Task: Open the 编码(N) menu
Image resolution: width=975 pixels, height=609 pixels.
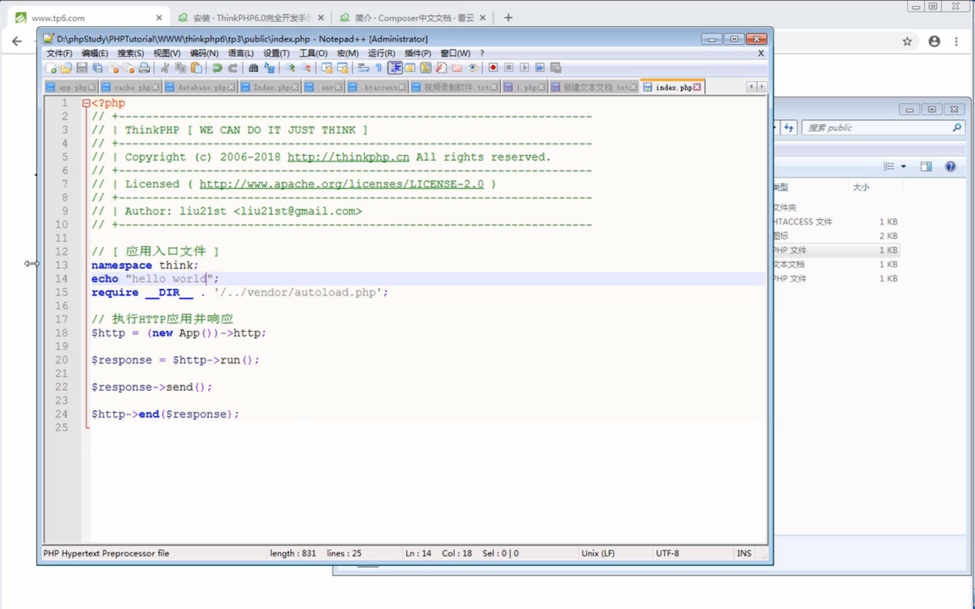Action: coord(204,53)
